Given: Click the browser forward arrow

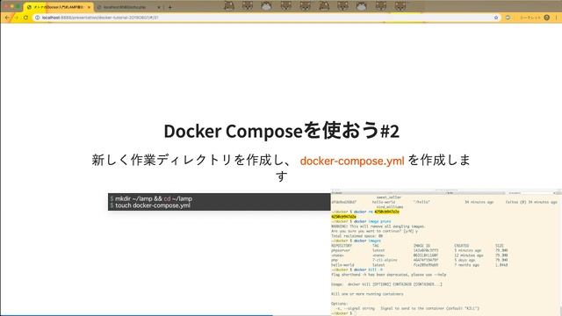Looking at the screenshot, I should coord(17,18).
